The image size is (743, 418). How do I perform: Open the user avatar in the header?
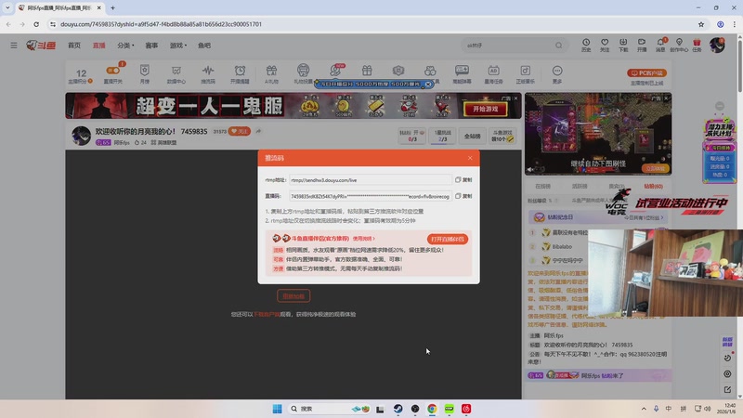pyautogui.click(x=717, y=45)
